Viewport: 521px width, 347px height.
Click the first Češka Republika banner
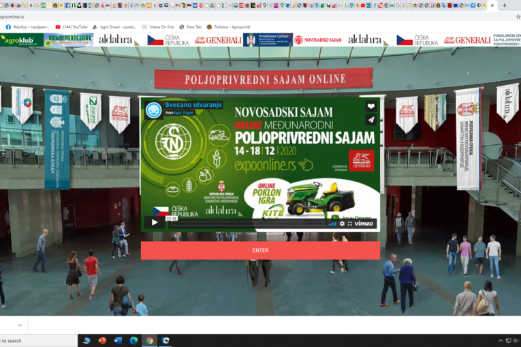pos(168,40)
